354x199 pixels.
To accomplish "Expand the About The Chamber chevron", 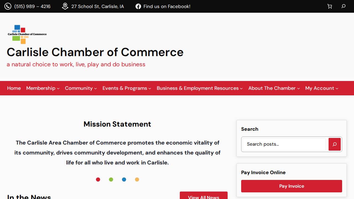I will pyautogui.click(x=298, y=88).
